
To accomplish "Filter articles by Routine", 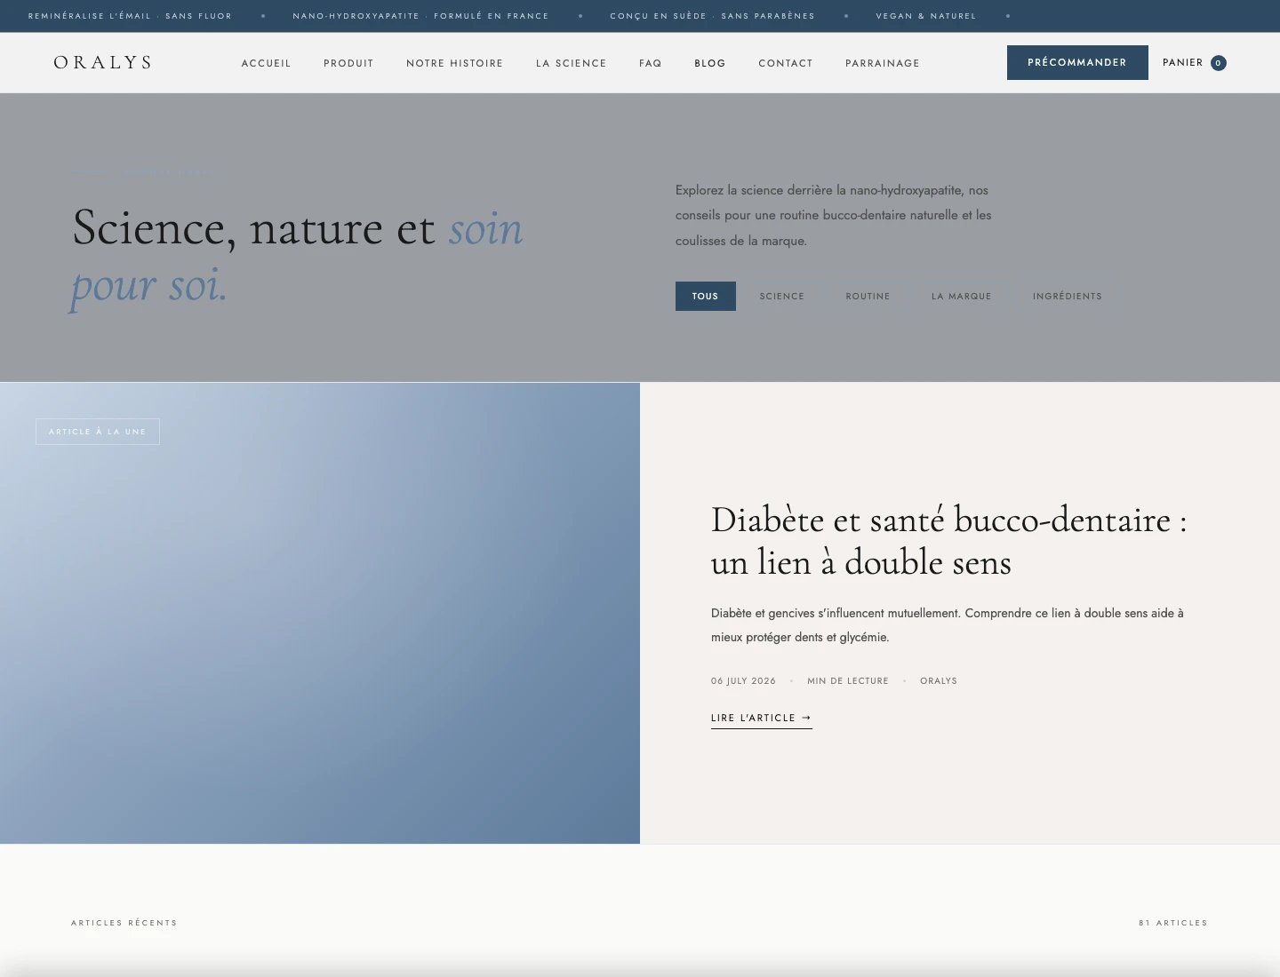I will coord(868,296).
